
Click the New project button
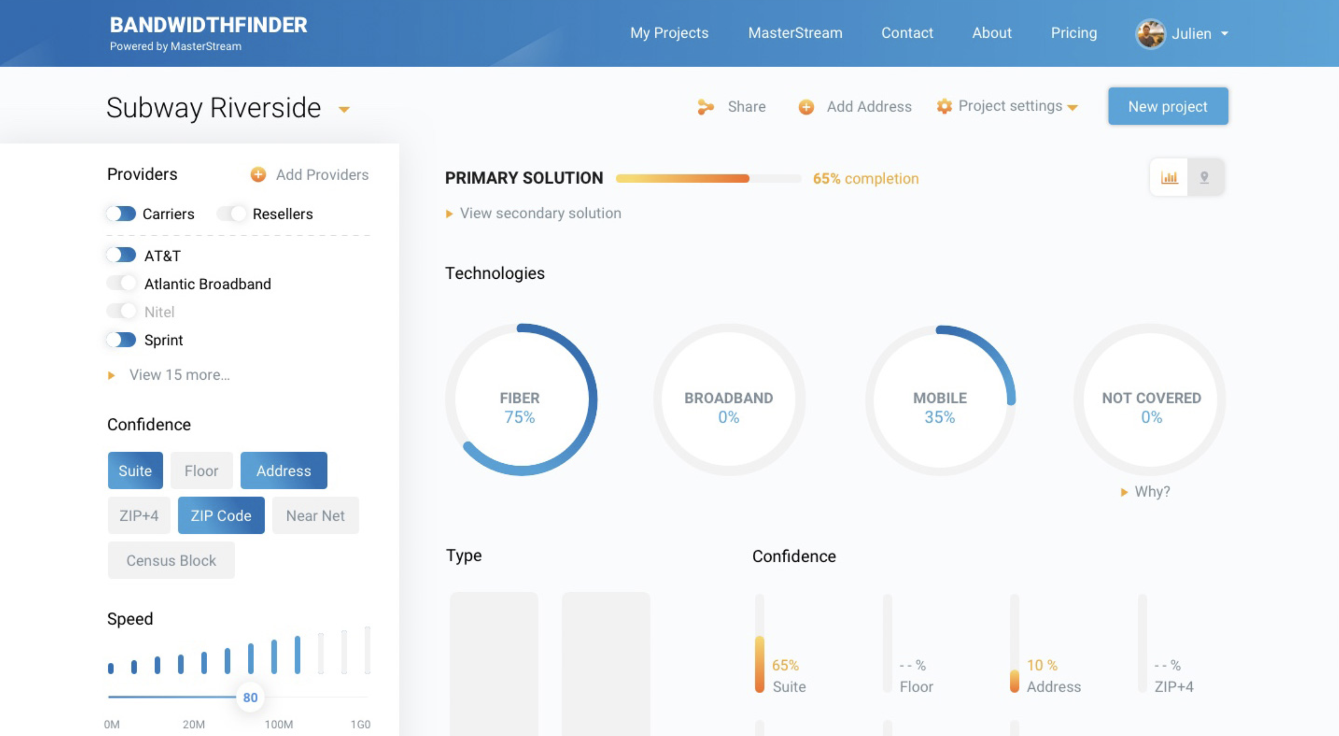[x=1167, y=106]
